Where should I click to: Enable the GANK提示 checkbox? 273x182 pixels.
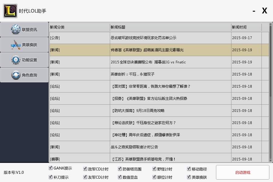pyautogui.click(x=50, y=168)
